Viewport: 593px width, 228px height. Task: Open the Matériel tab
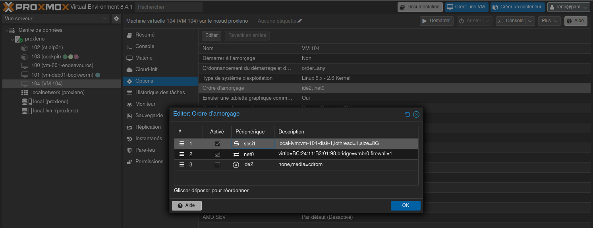pyautogui.click(x=144, y=58)
